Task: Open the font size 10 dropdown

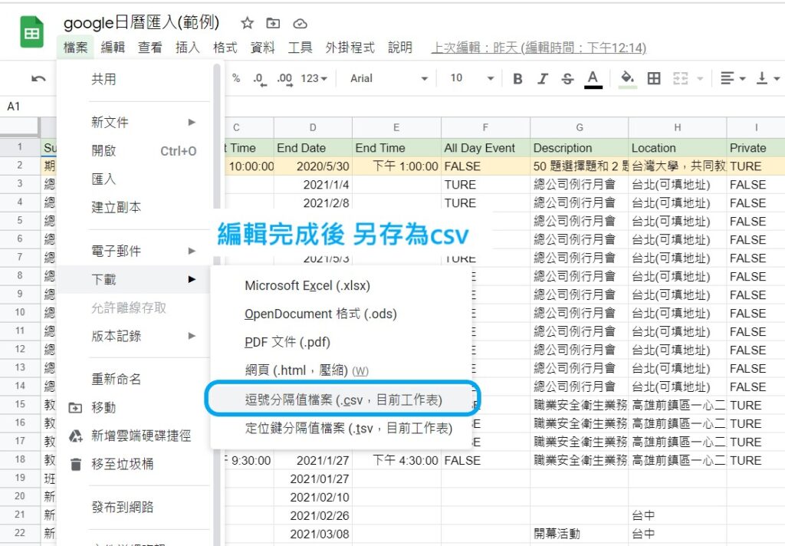Action: click(x=471, y=78)
